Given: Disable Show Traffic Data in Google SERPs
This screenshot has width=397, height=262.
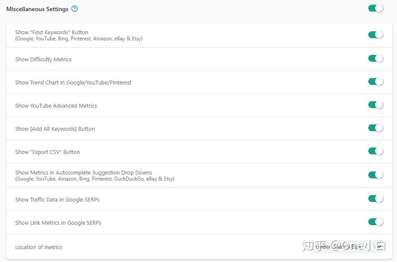Looking at the screenshot, I should 375,199.
